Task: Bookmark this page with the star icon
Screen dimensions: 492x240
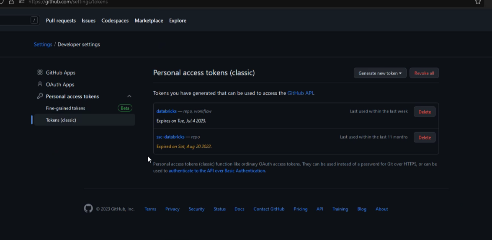Action: [x=478, y=2]
